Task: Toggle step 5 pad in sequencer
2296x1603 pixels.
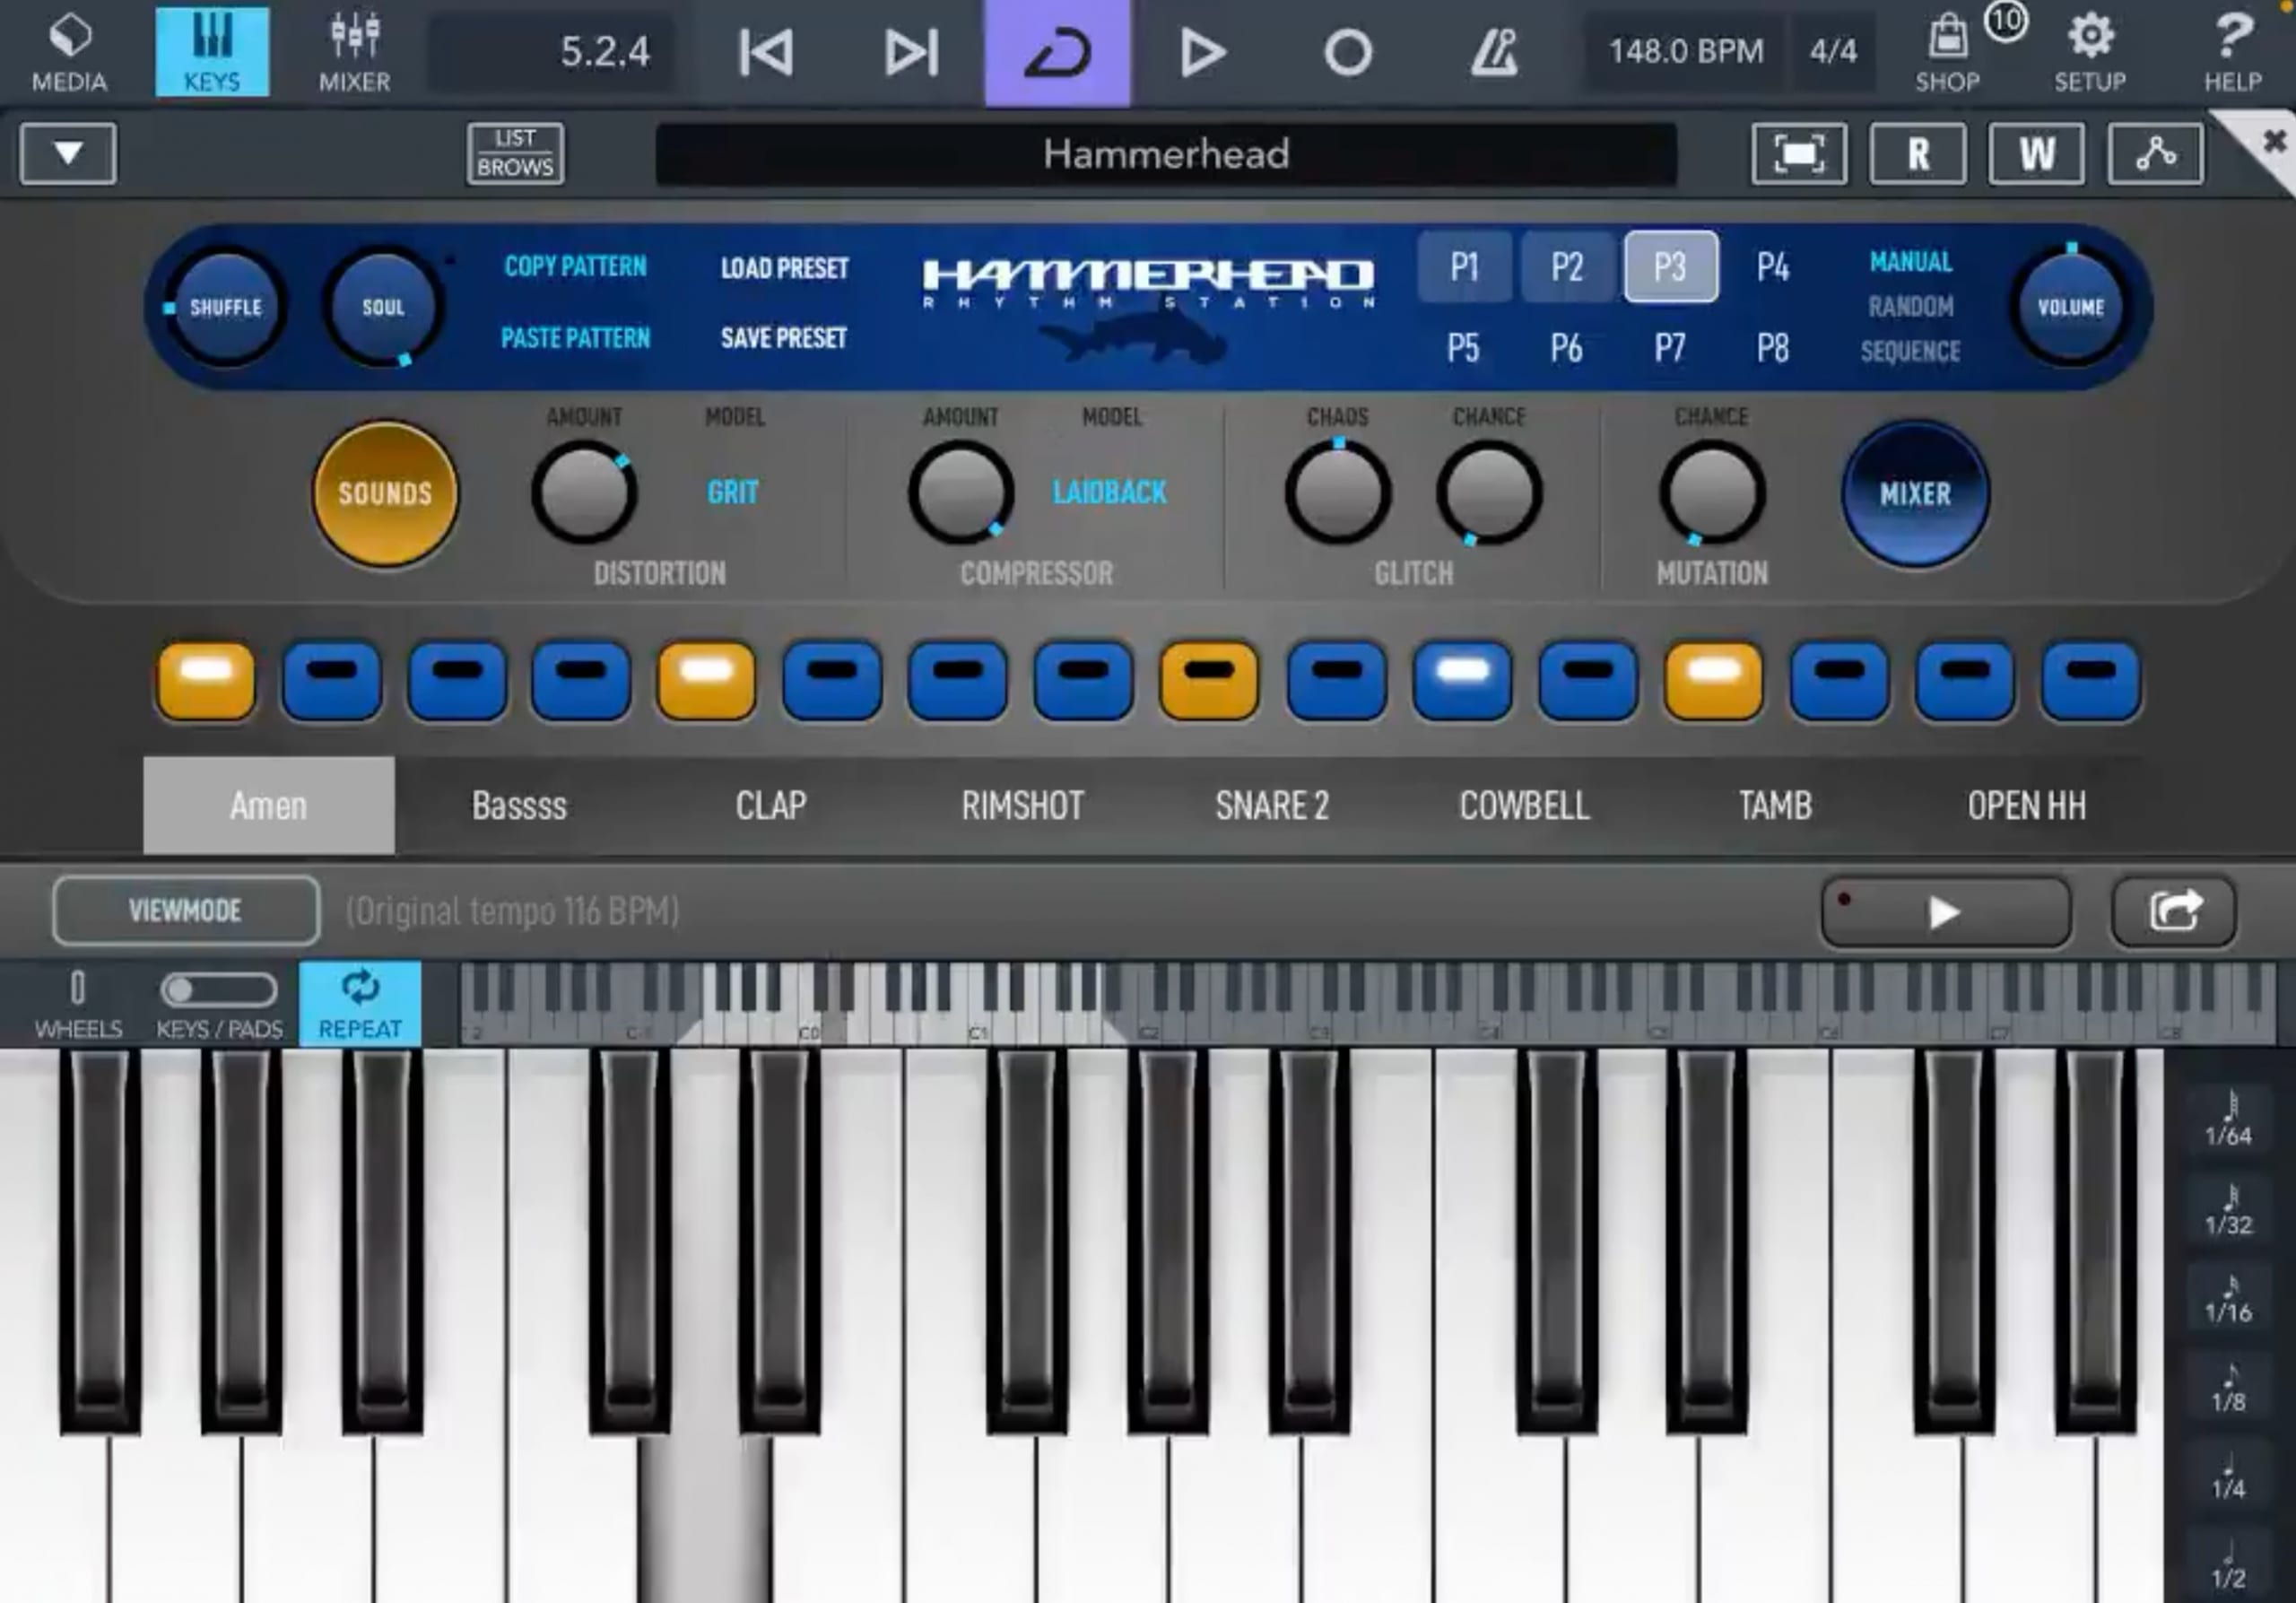Action: click(x=706, y=681)
